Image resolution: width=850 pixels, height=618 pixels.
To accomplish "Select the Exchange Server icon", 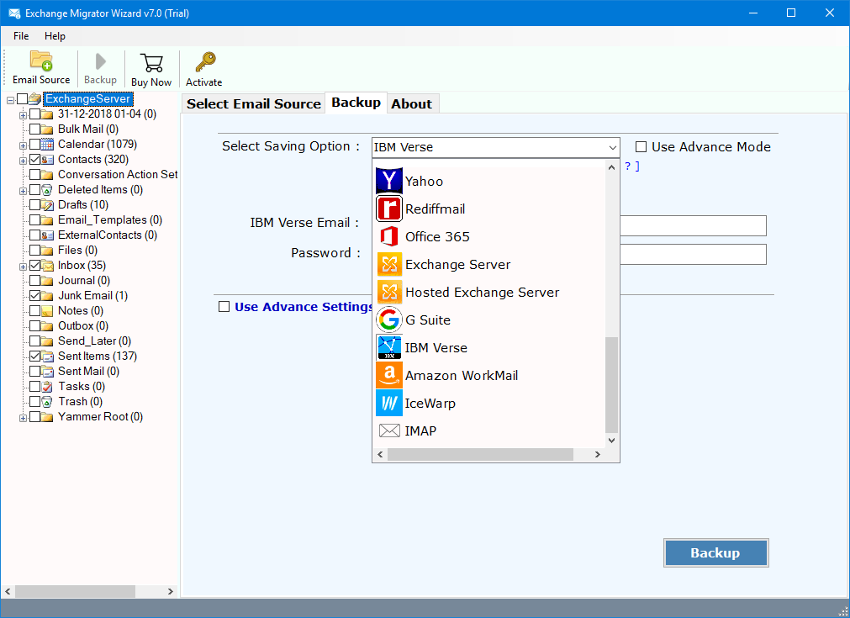I will pos(389,265).
